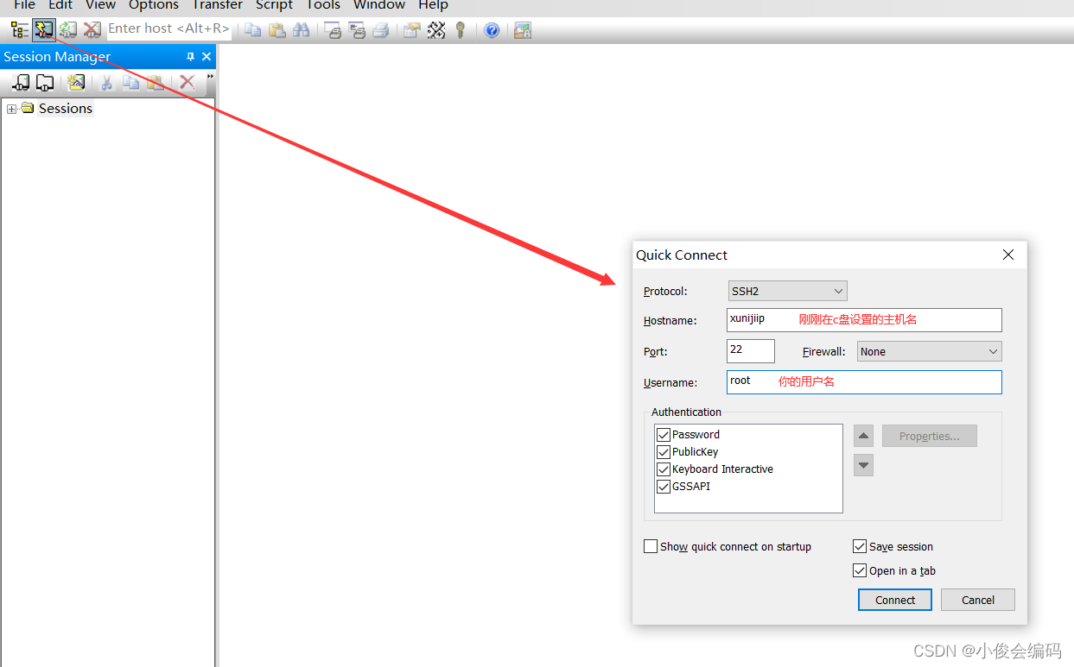The image size is (1074, 667).
Task: Click the main toolbar Paste icon
Action: click(276, 30)
